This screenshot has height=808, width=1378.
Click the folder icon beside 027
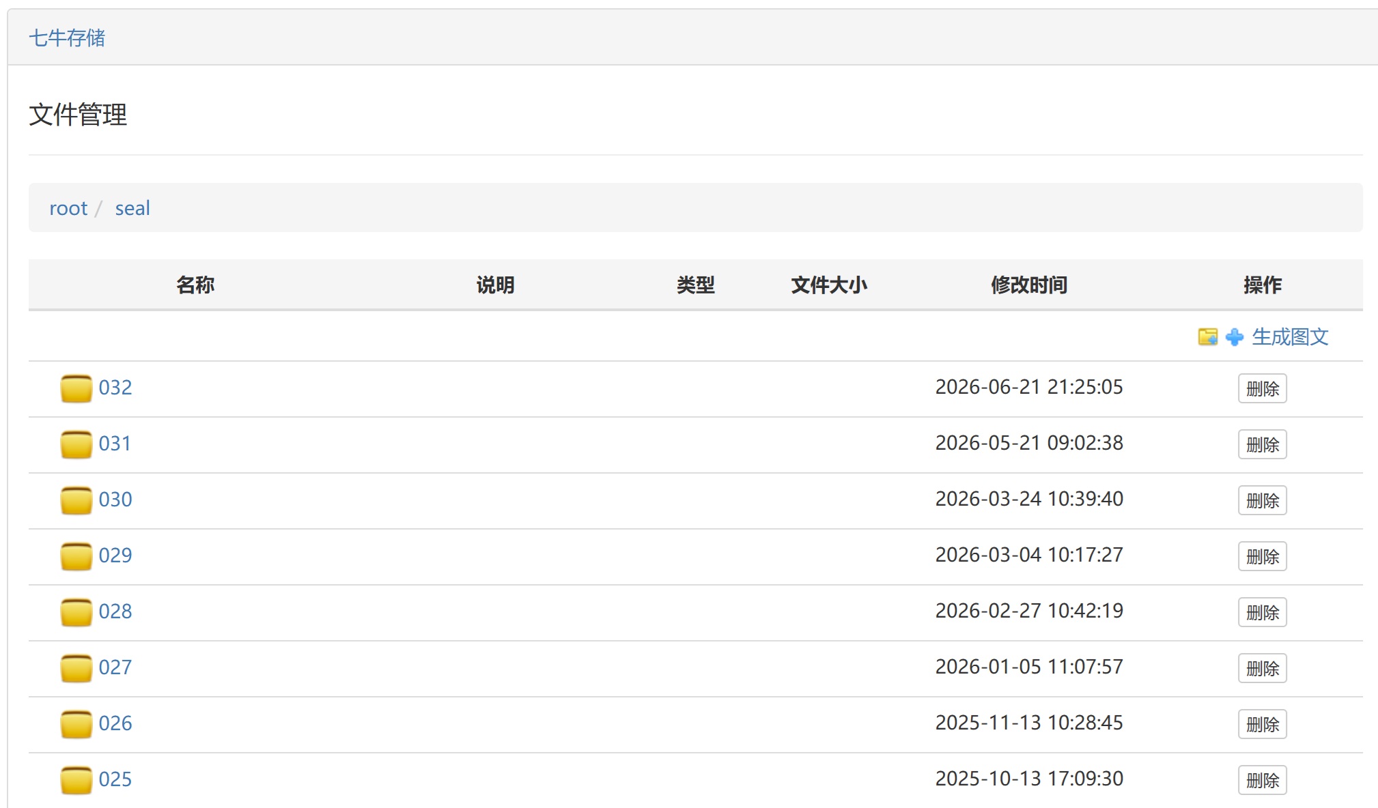click(x=76, y=668)
